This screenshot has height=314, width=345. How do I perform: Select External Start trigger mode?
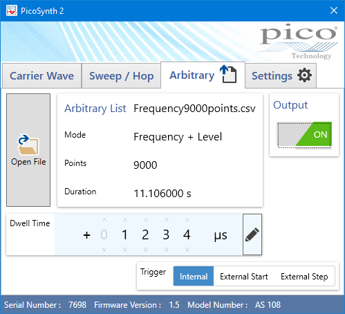tap(244, 276)
